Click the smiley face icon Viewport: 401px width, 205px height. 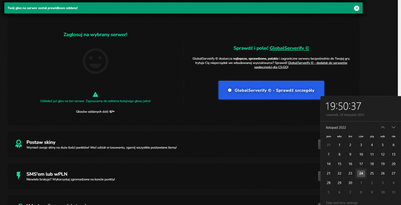tap(95, 61)
